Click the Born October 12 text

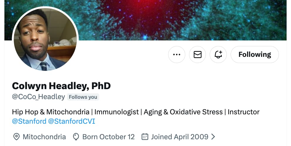pos(108,137)
